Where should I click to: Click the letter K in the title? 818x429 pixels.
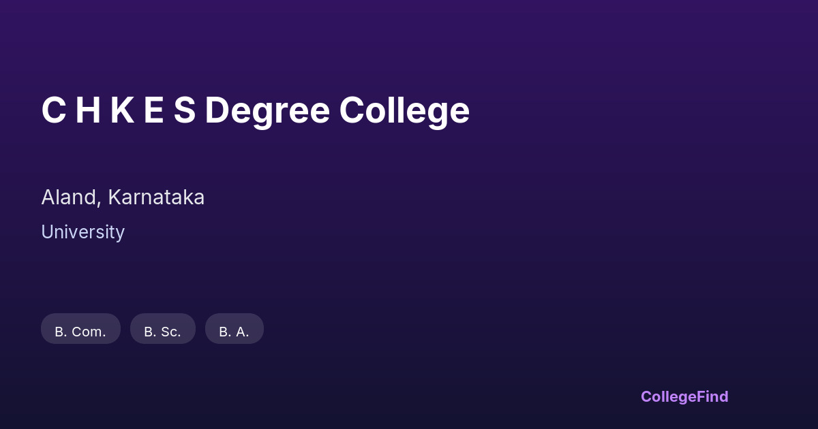(122, 110)
